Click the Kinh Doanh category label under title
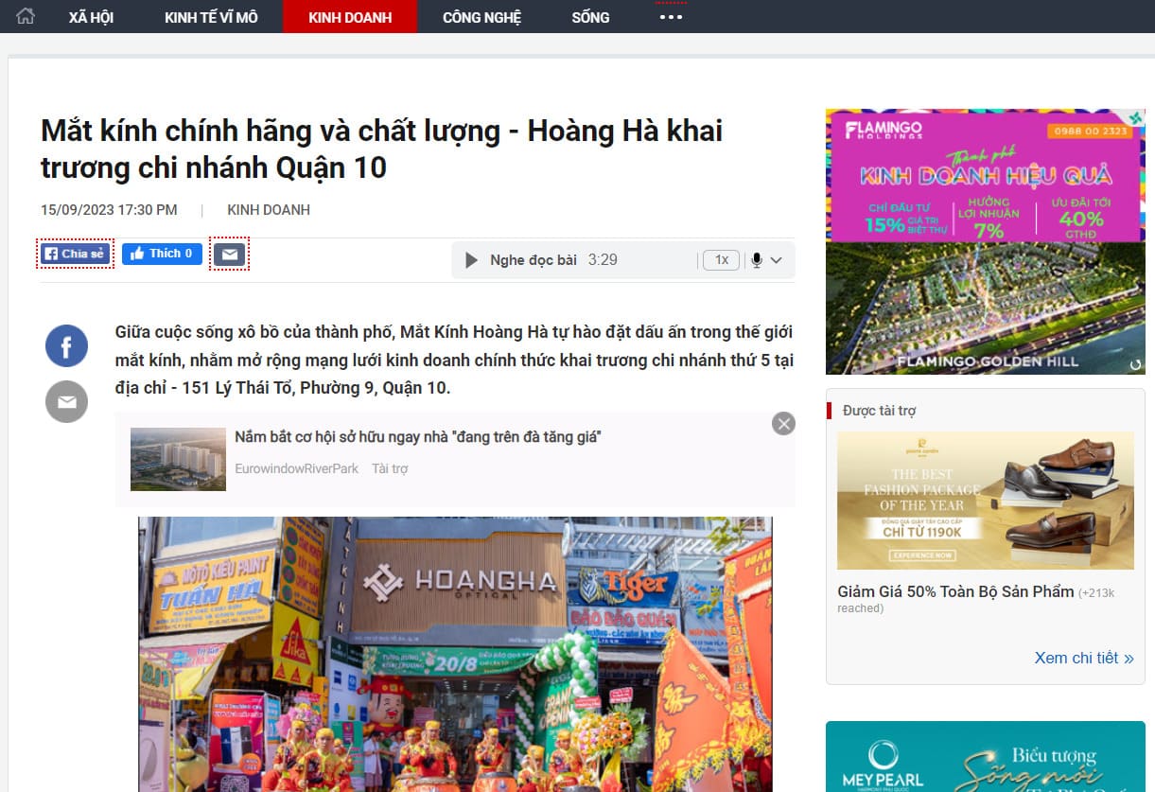The image size is (1155, 792). [x=269, y=210]
